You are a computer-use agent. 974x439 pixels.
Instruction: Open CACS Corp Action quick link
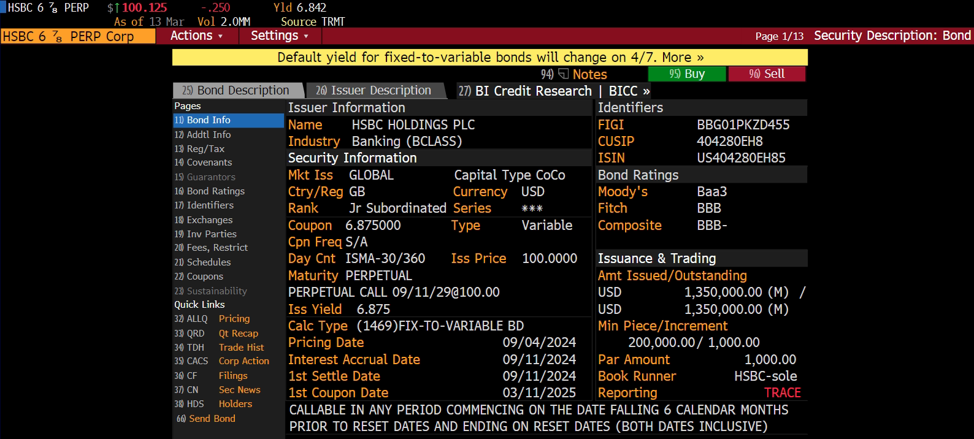222,361
